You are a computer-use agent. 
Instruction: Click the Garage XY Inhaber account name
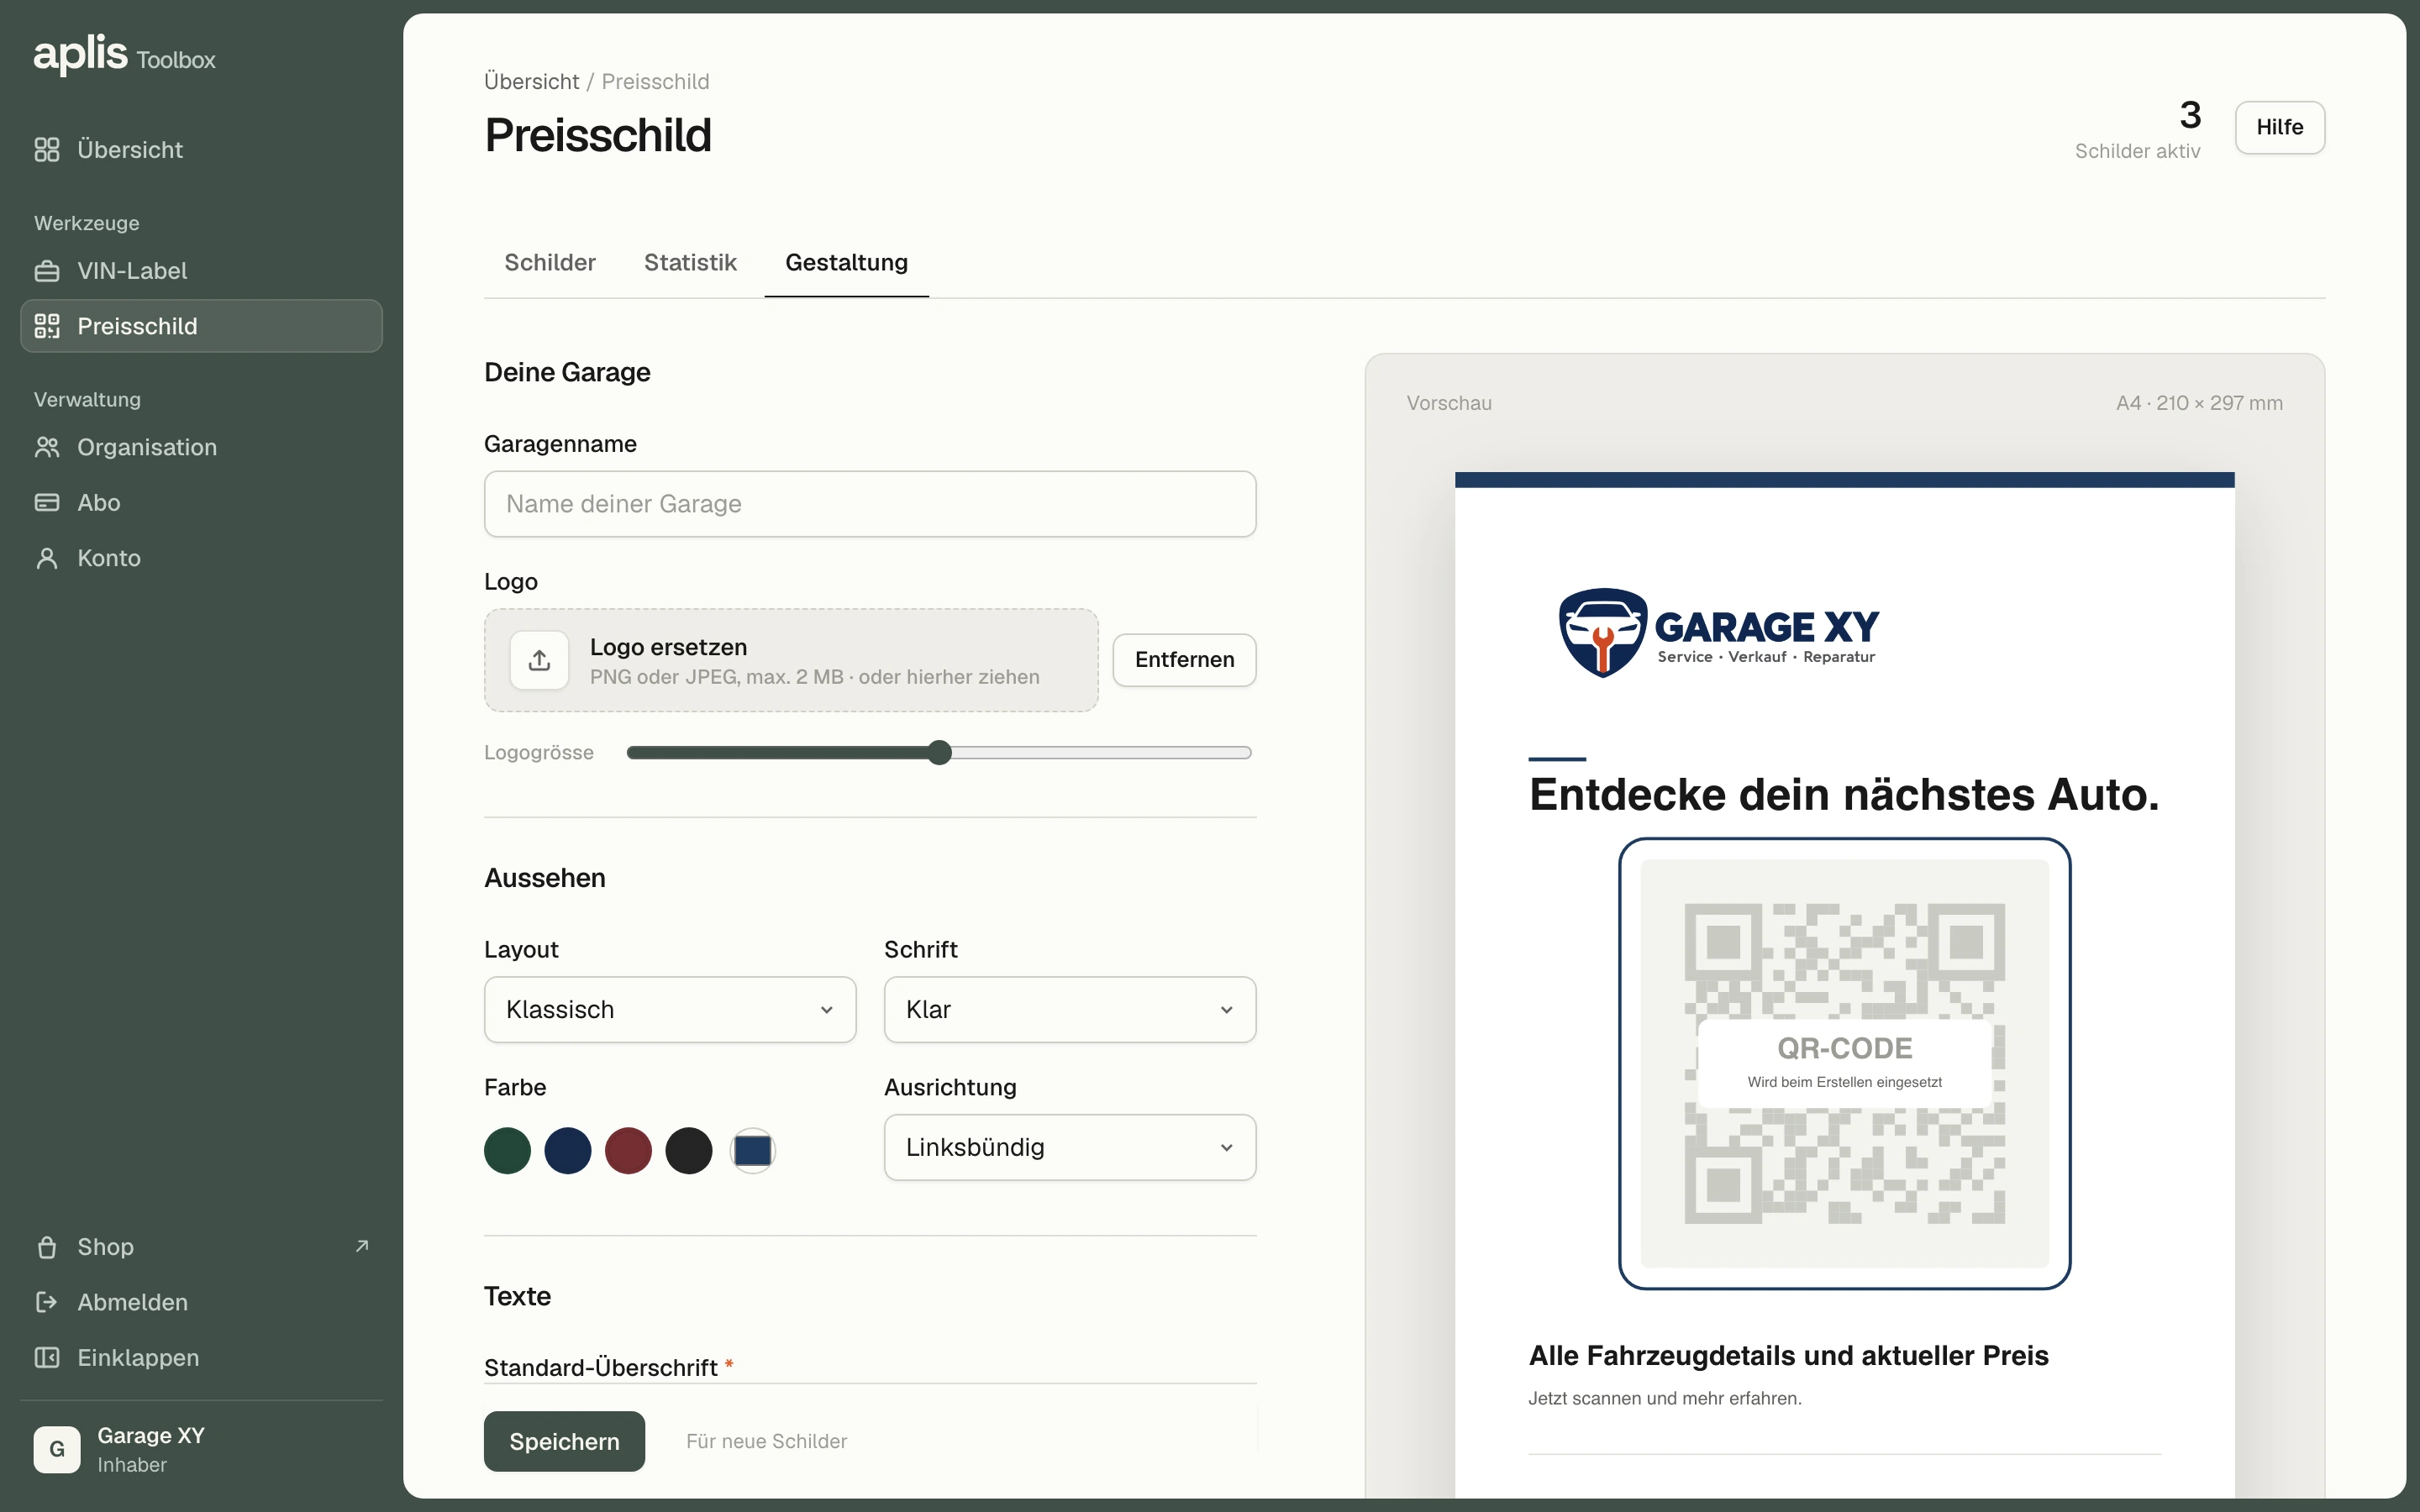(151, 1449)
